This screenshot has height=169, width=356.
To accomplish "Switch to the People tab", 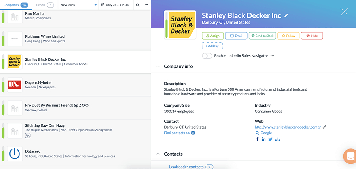I will coord(45,5).
